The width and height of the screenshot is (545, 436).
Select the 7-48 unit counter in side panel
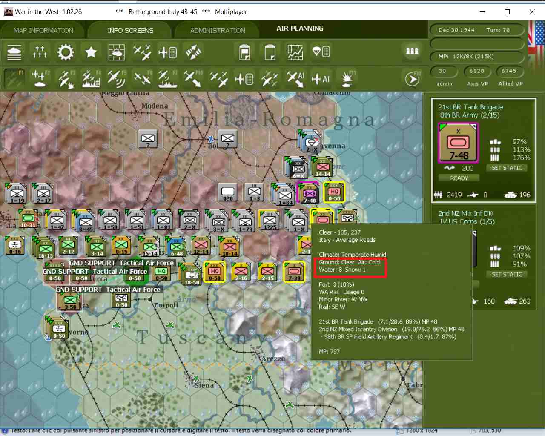tap(459, 143)
